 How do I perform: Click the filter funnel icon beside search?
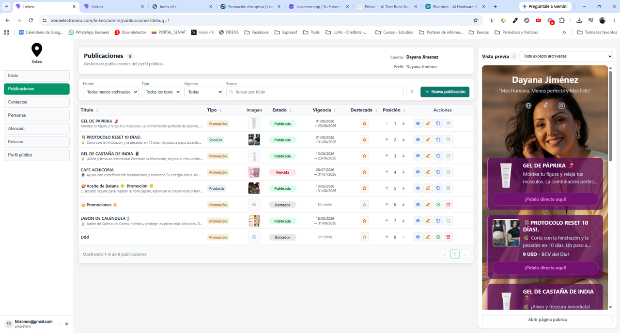pos(412,92)
